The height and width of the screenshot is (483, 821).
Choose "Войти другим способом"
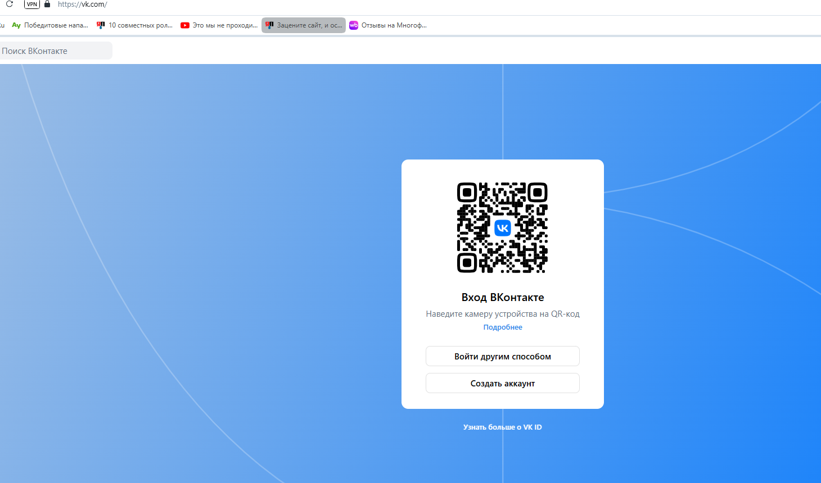point(503,356)
